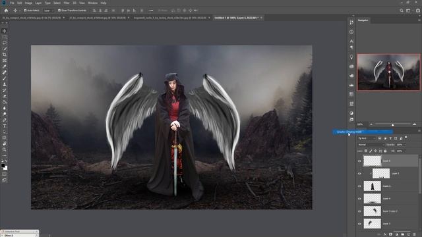Select the Move tool

(x=5, y=31)
